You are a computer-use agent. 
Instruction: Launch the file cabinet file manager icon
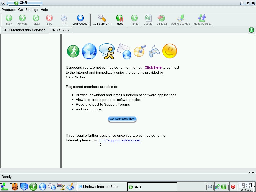coord(24,187)
